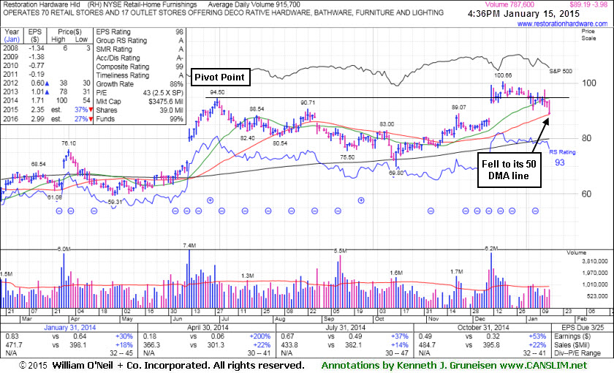Click the 3,810,000 volume scale label

(x=595, y=261)
